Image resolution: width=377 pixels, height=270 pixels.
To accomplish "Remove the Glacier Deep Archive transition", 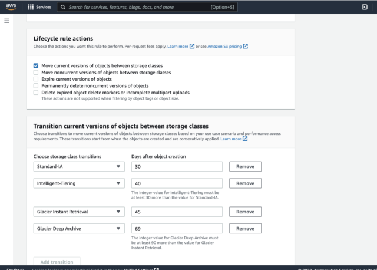I will pyautogui.click(x=245, y=229).
